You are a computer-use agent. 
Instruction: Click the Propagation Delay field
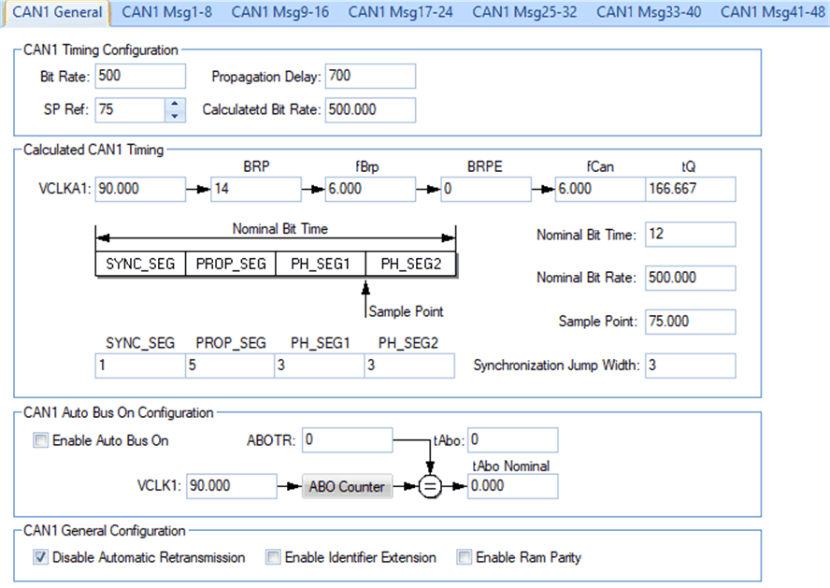coord(370,76)
